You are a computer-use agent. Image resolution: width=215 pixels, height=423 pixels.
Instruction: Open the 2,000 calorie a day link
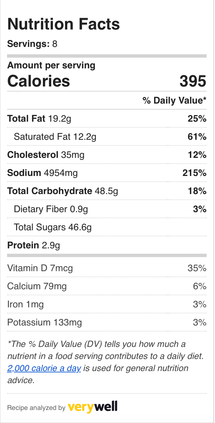click(x=44, y=368)
